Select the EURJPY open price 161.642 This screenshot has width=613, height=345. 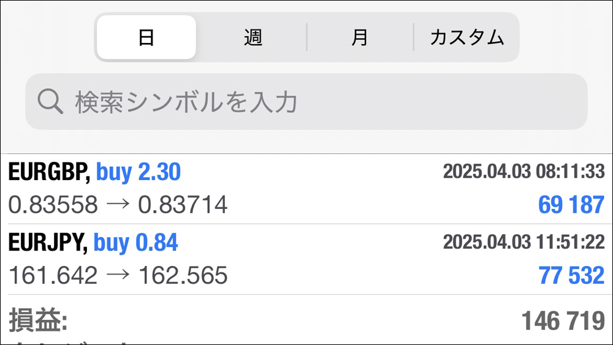(x=53, y=276)
